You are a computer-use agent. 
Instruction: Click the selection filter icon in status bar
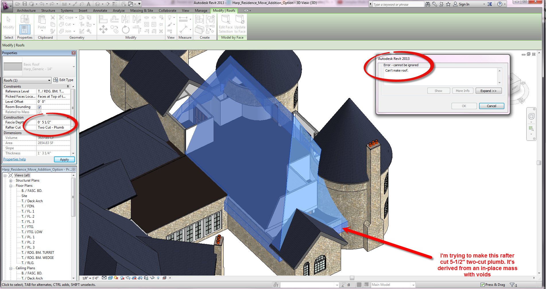coord(512,285)
